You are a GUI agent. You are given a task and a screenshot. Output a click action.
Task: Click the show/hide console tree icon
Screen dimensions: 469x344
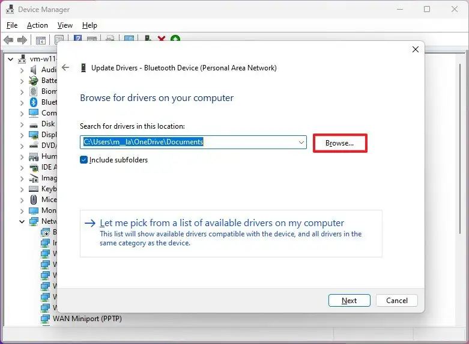[x=41, y=40]
